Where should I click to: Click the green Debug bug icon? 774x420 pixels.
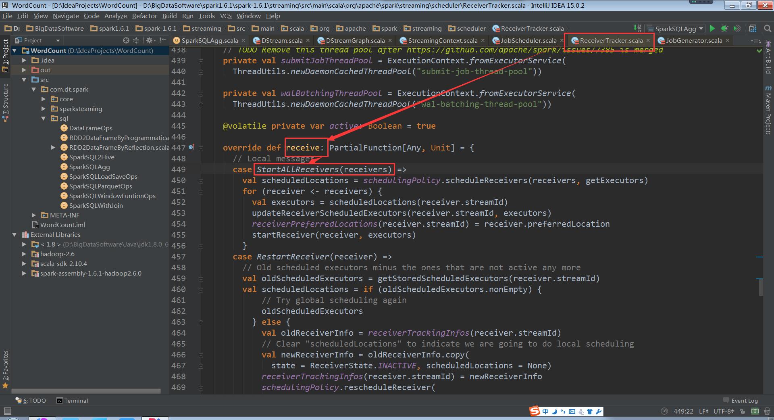[724, 28]
